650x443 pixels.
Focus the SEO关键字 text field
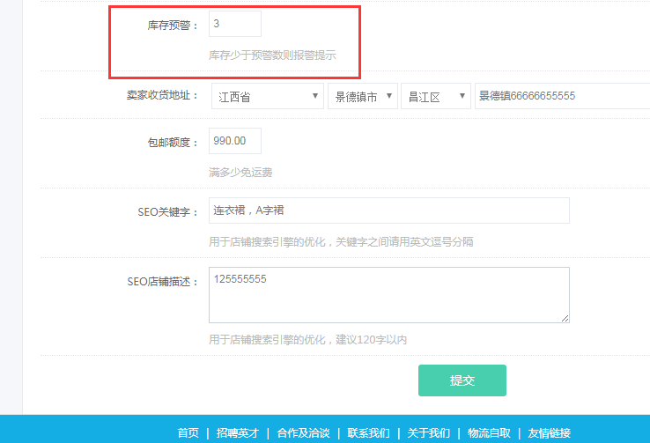pos(388,210)
